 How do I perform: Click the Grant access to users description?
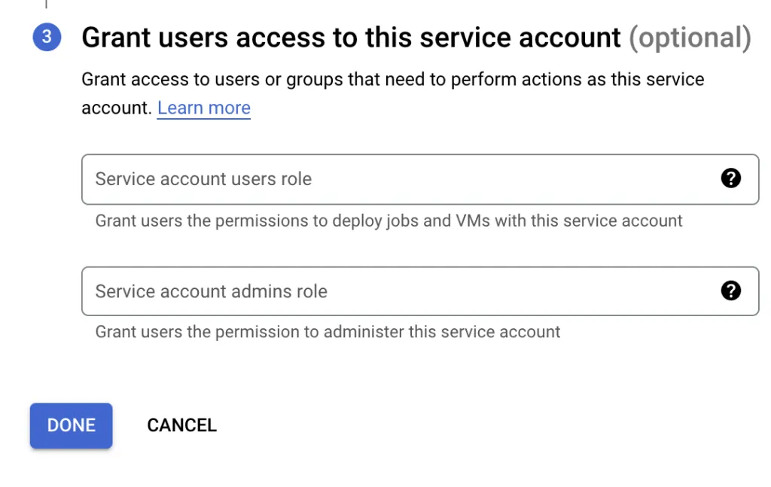click(392, 80)
